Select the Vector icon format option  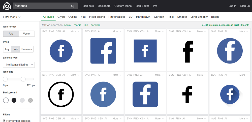click(27, 34)
